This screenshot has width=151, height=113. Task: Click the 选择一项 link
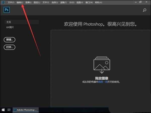(103, 82)
